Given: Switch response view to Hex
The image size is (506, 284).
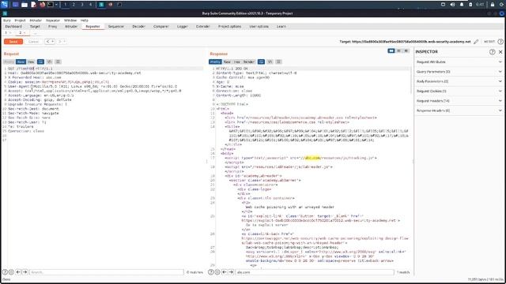Looking at the screenshot, I should tap(237, 62).
